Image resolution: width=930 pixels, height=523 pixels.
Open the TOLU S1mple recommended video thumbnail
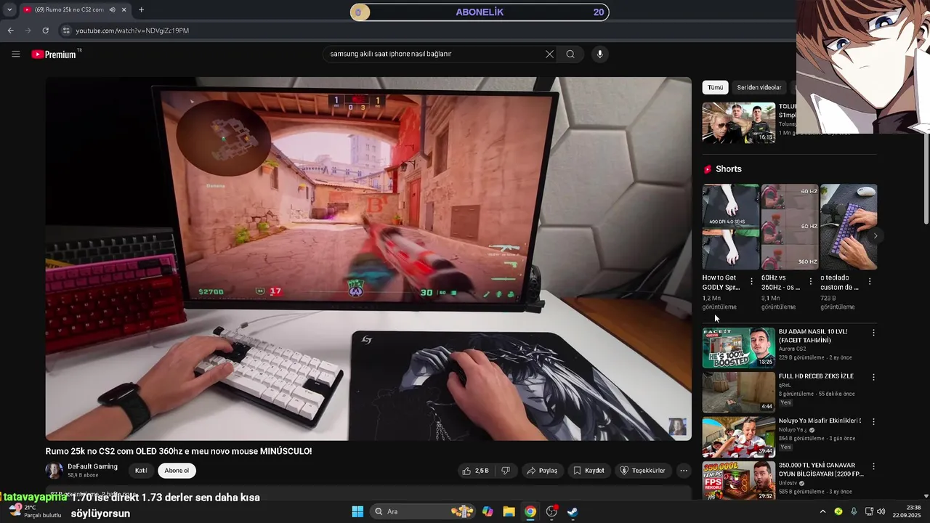pos(738,123)
